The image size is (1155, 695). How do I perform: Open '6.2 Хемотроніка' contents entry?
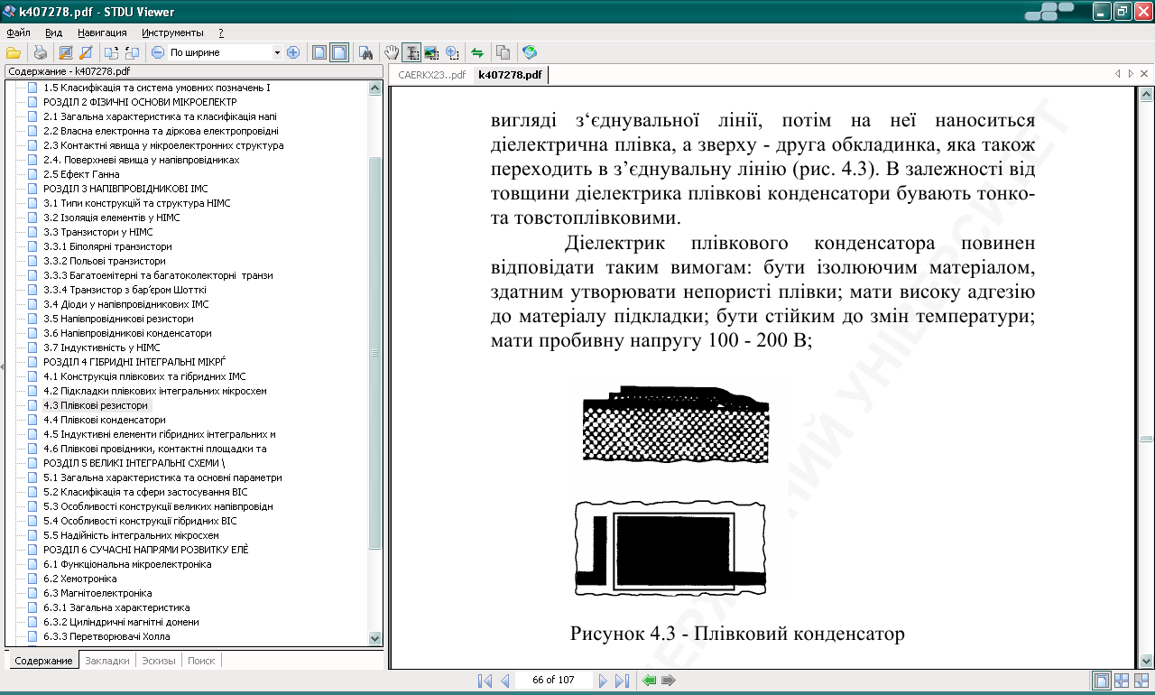(80, 579)
